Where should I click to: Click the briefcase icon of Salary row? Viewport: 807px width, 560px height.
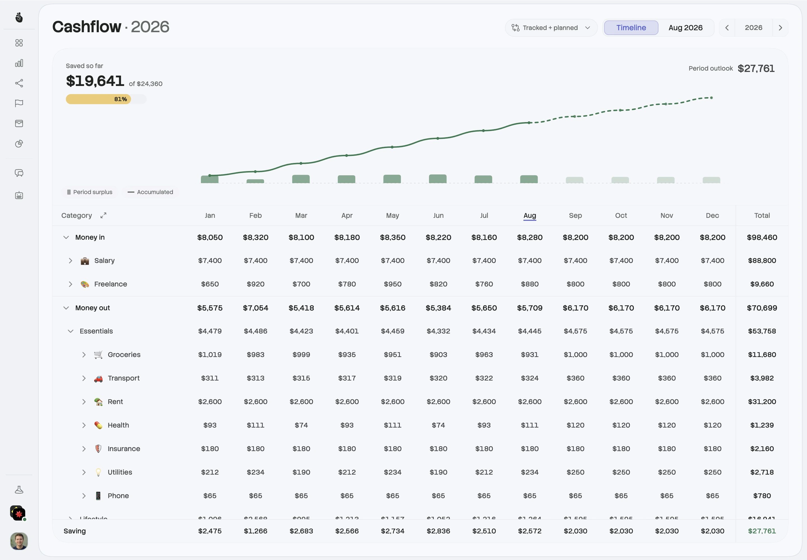[x=85, y=261]
